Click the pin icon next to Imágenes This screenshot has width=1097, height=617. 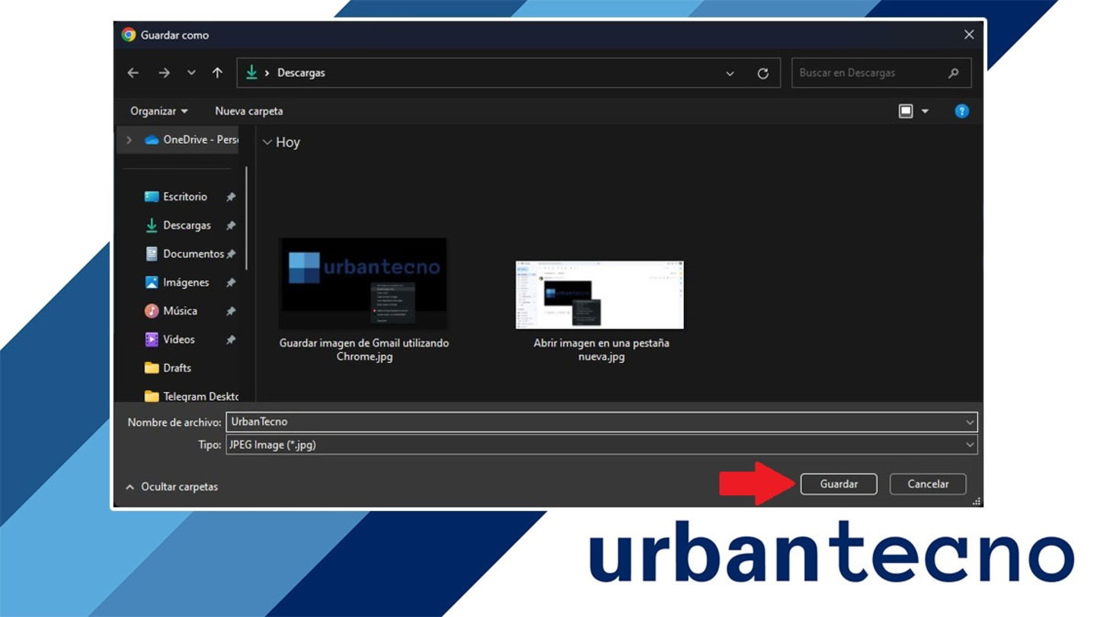click(x=231, y=283)
